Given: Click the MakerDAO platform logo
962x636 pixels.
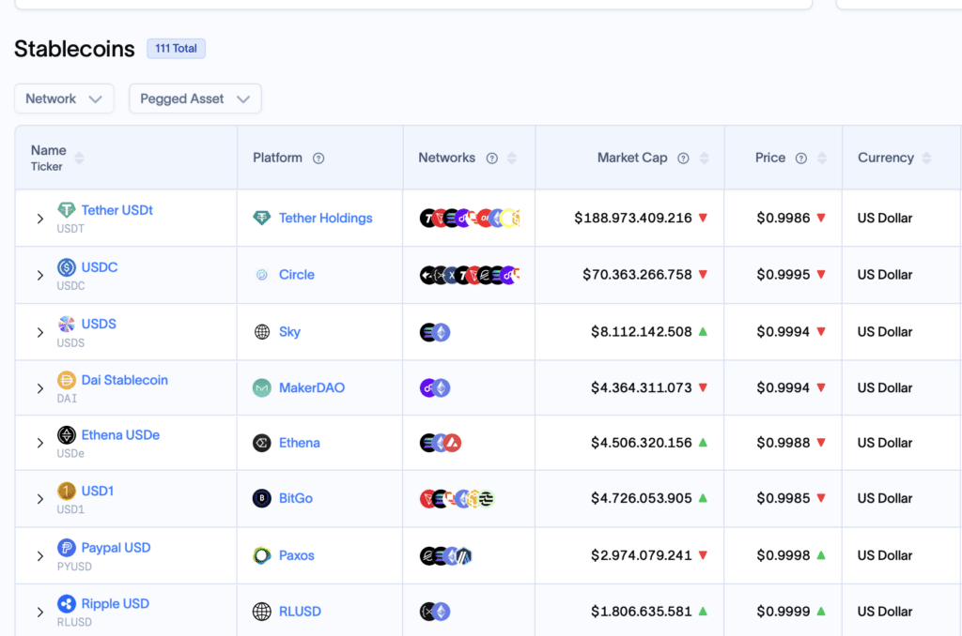Looking at the screenshot, I should (262, 387).
